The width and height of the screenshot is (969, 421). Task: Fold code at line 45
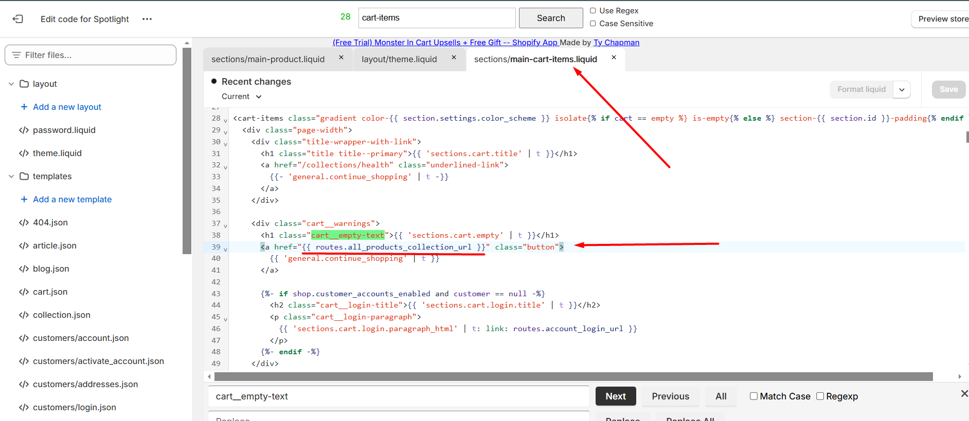point(225,319)
